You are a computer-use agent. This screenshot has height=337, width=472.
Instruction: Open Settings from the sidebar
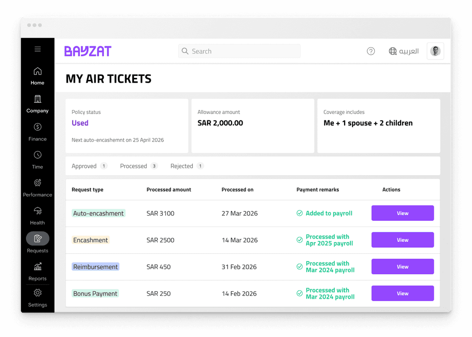[x=37, y=293]
